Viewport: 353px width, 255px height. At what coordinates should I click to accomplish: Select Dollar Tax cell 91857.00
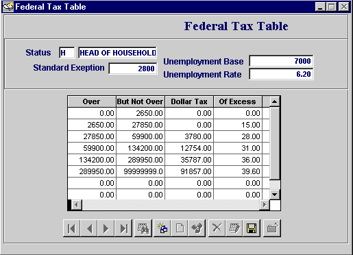(189, 171)
